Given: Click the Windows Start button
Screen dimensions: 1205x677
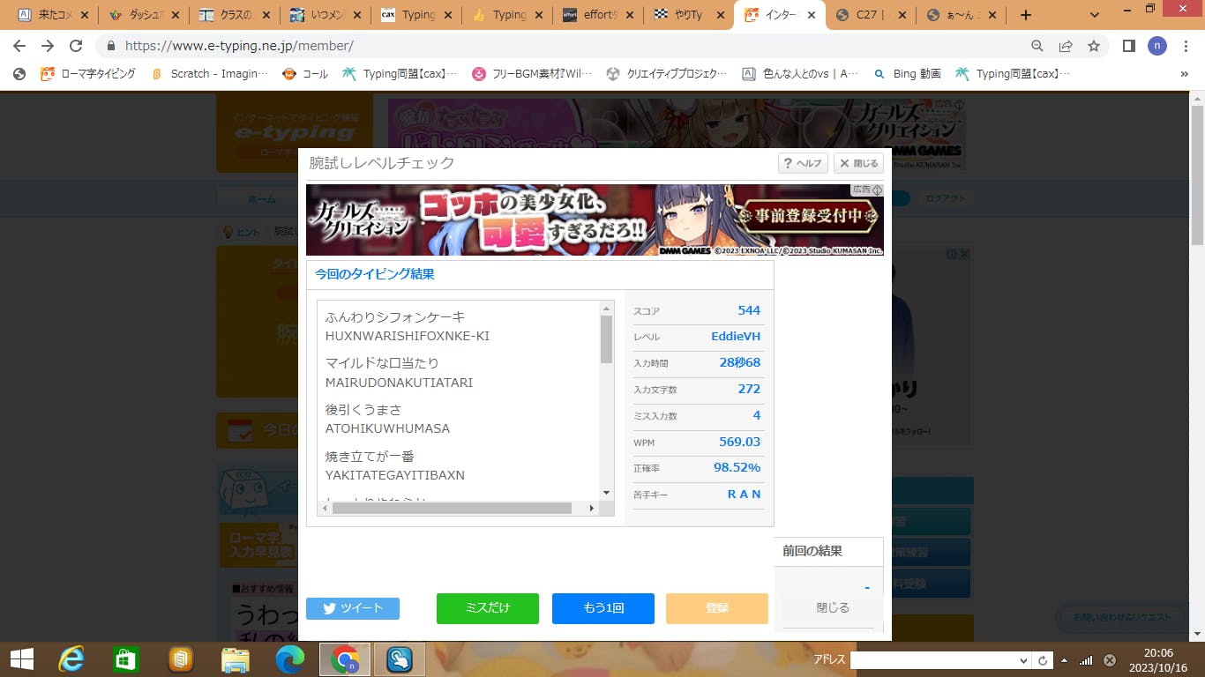Looking at the screenshot, I should [x=21, y=659].
